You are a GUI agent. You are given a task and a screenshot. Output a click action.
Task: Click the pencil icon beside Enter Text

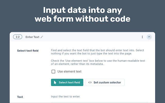point(42,37)
